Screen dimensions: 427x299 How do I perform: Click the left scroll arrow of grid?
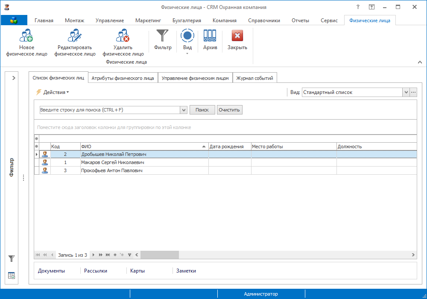(x=137, y=255)
